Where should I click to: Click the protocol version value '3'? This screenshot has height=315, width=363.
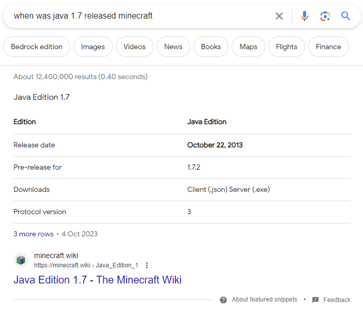[189, 212]
